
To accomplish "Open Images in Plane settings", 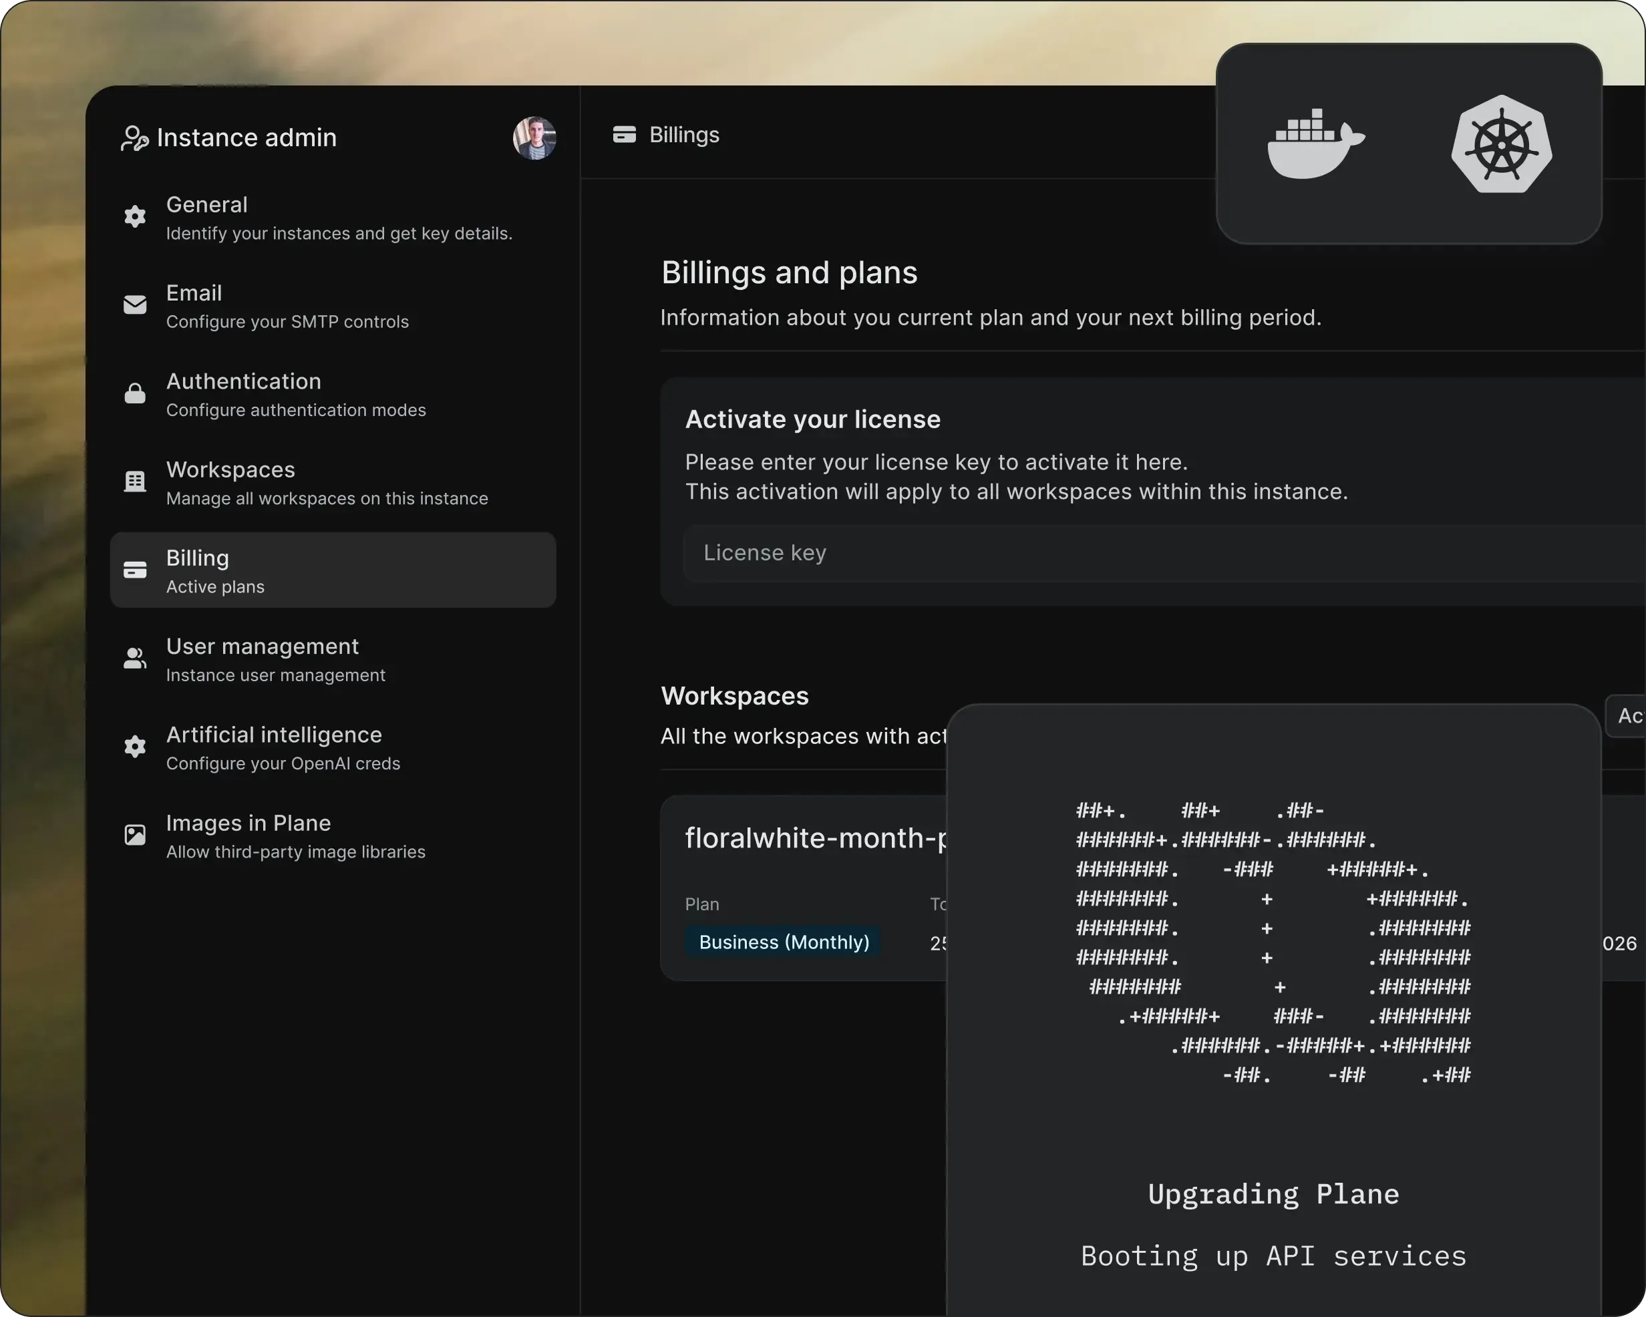I will coord(333,836).
